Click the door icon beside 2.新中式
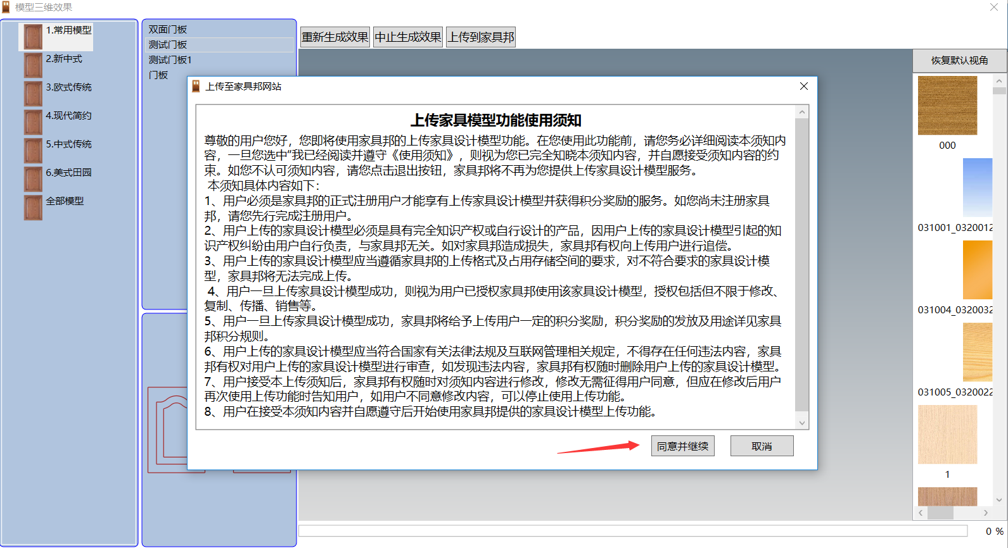This screenshot has height=548, width=1008. pos(33,65)
